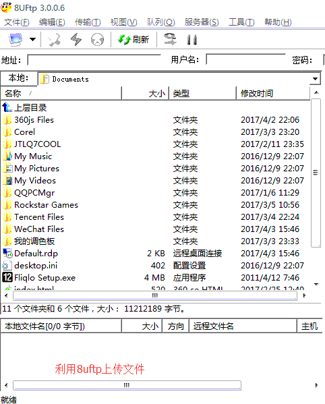Open the 帮助(H) menu
325x404 pixels.
pos(278,22)
